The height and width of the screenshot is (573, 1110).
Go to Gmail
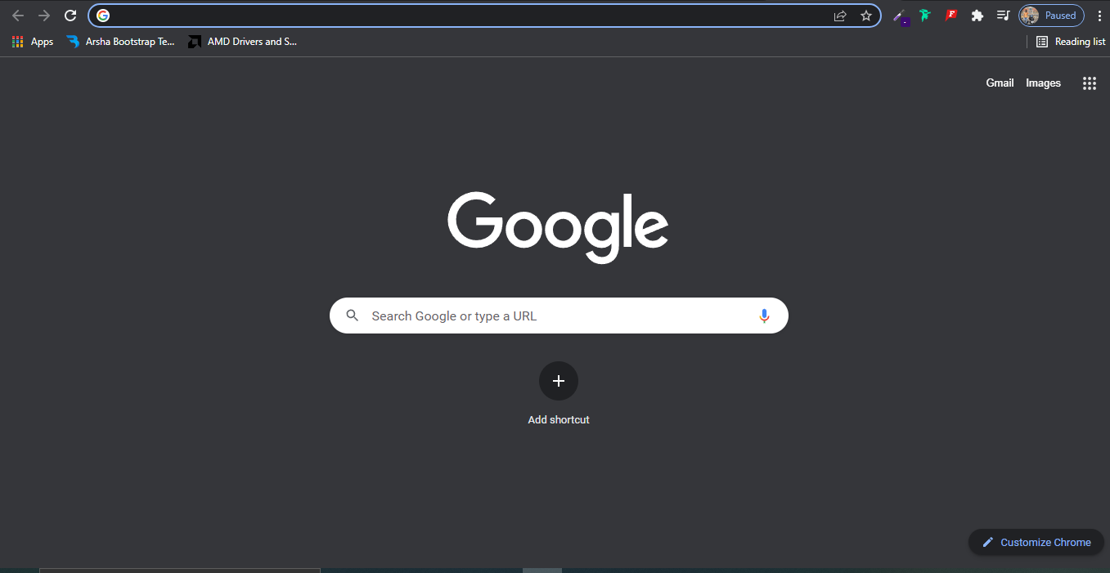pyautogui.click(x=1000, y=83)
